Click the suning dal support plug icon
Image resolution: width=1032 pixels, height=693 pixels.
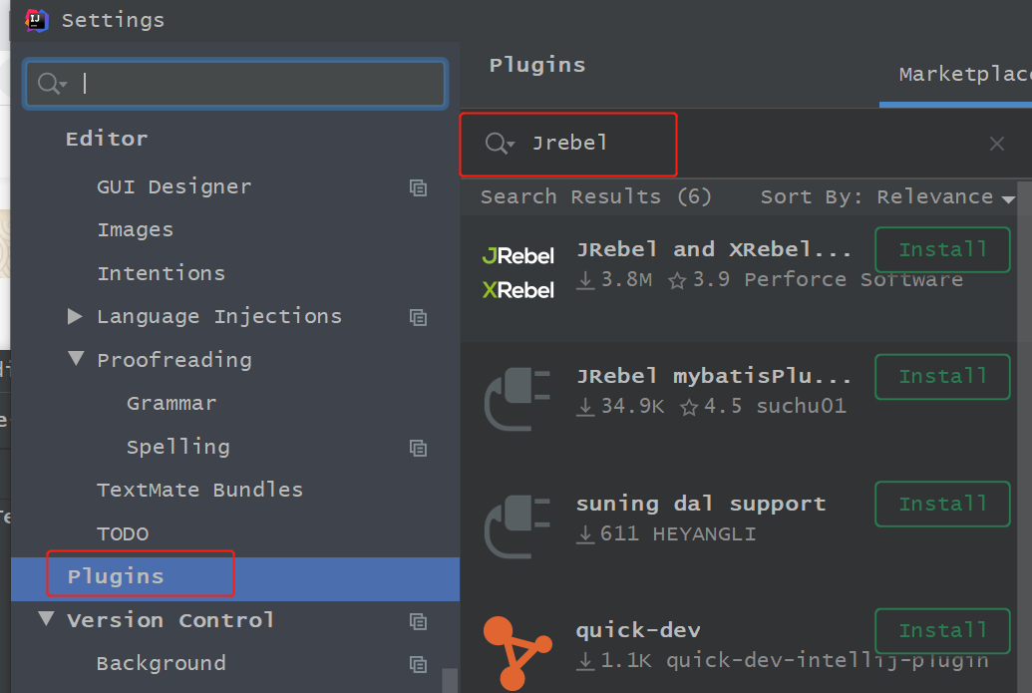pos(517,525)
